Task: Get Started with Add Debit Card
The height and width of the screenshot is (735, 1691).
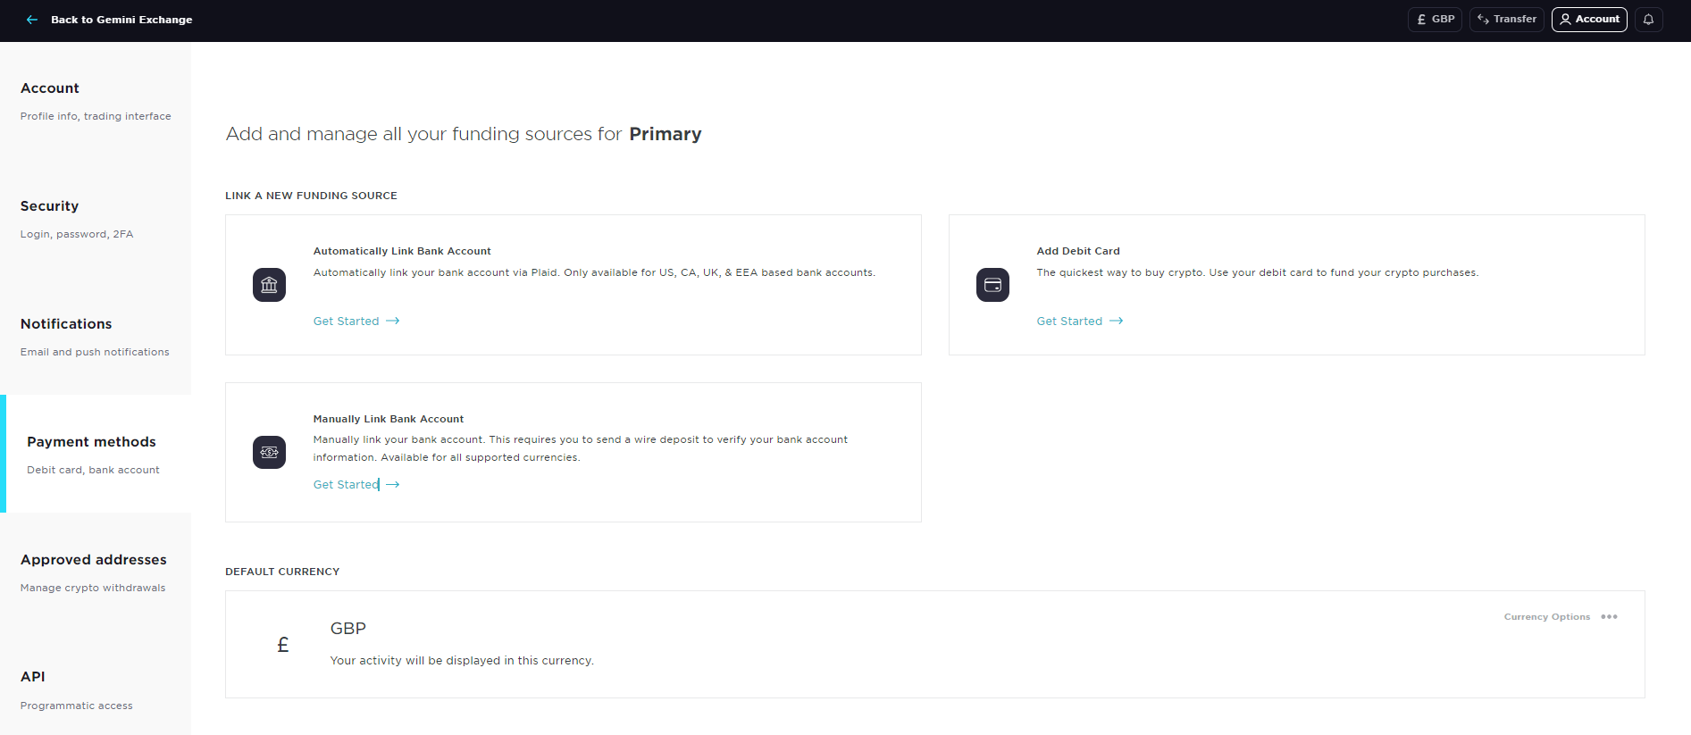Action: pos(1080,322)
